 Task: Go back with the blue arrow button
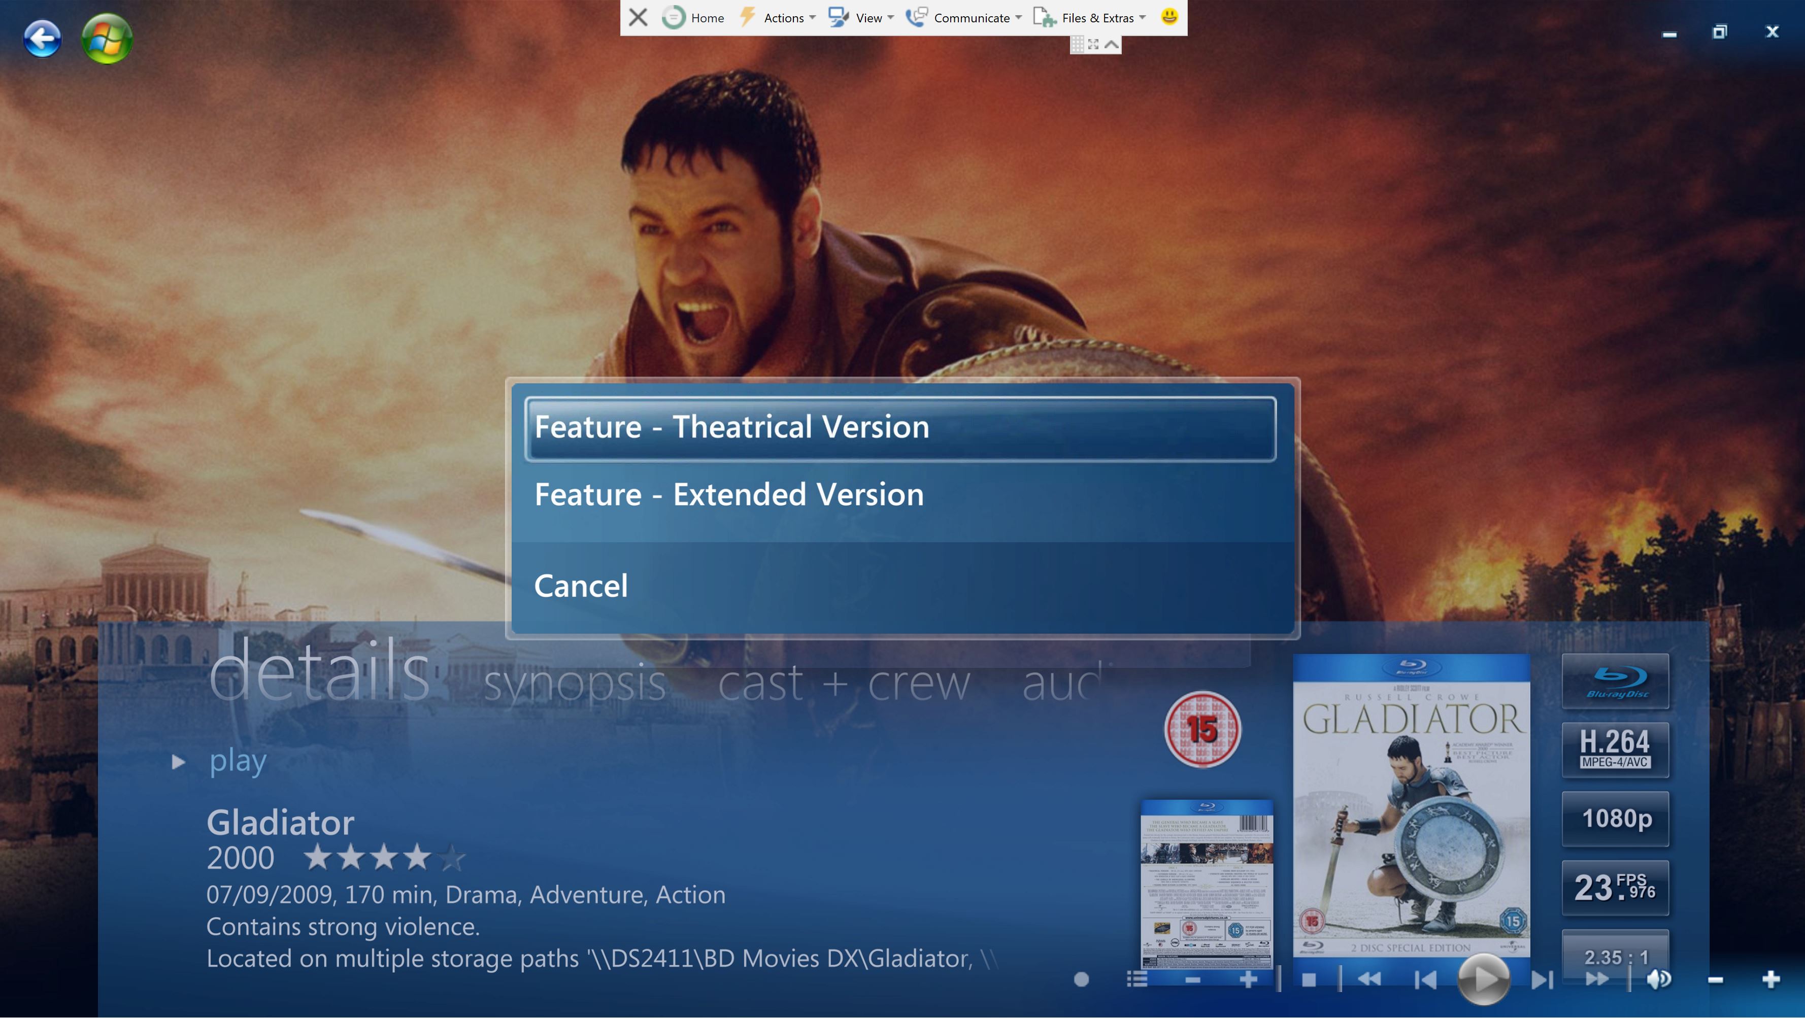click(x=42, y=39)
